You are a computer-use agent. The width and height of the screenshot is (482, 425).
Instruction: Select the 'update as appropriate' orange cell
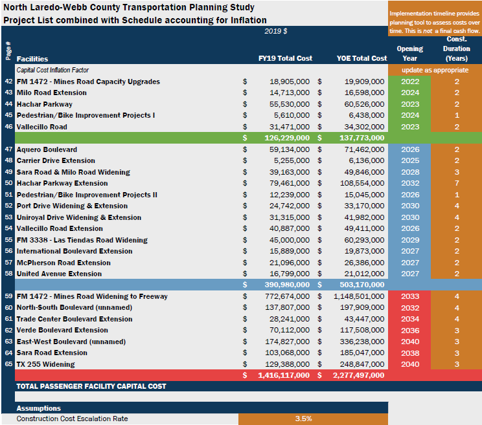435,70
